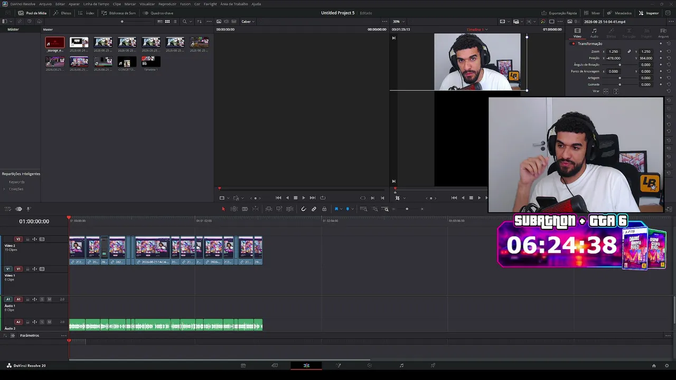This screenshot has width=676, height=380.
Task: Toggle auto track selector on Vídeo 2
Action: (35, 239)
